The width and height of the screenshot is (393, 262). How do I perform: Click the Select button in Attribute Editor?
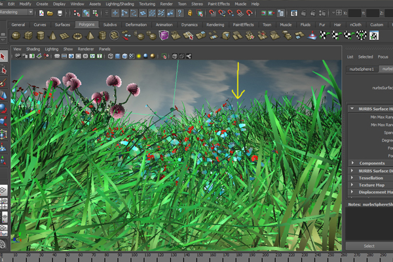click(x=369, y=246)
